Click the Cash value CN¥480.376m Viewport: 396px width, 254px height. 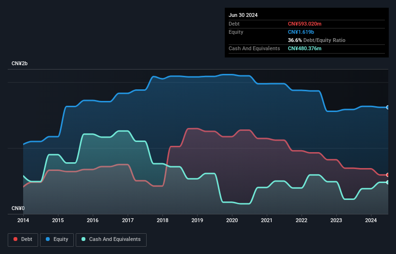pos(304,48)
